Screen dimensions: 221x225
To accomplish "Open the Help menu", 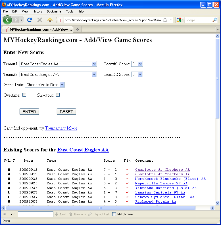I will [x=80, y=11].
